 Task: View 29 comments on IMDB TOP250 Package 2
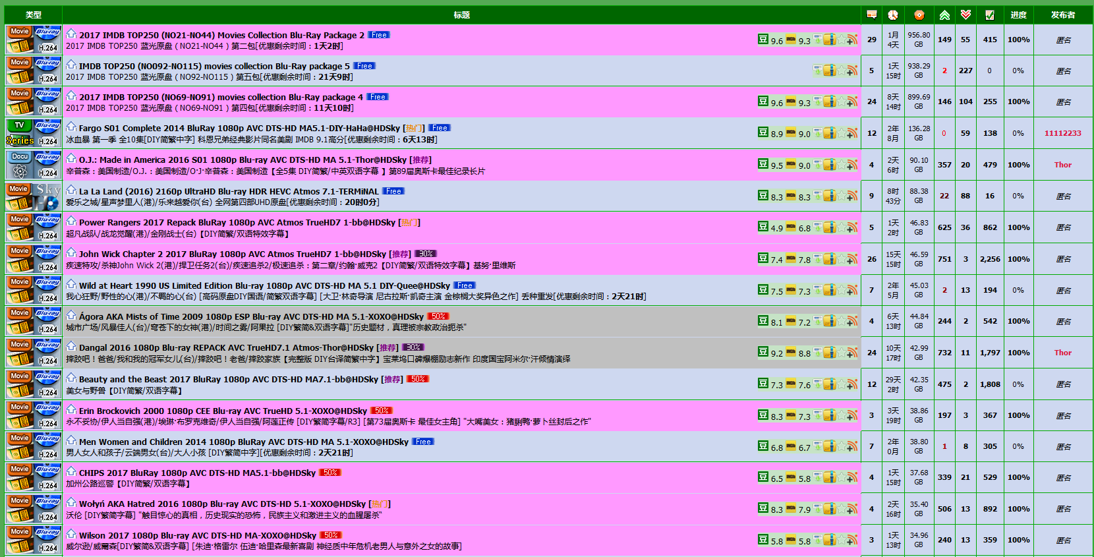click(871, 40)
